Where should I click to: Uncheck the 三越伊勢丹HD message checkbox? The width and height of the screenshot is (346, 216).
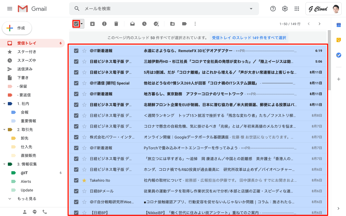coord(76,62)
